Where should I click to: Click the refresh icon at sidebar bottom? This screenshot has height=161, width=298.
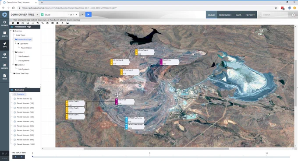(x=3, y=154)
